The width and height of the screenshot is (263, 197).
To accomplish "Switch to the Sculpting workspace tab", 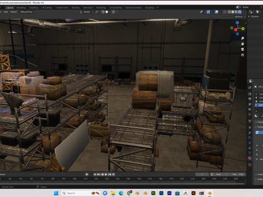I will 34,8.
